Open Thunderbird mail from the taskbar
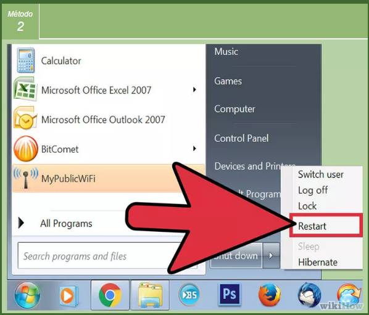This screenshot has height=315, width=369. point(309,295)
